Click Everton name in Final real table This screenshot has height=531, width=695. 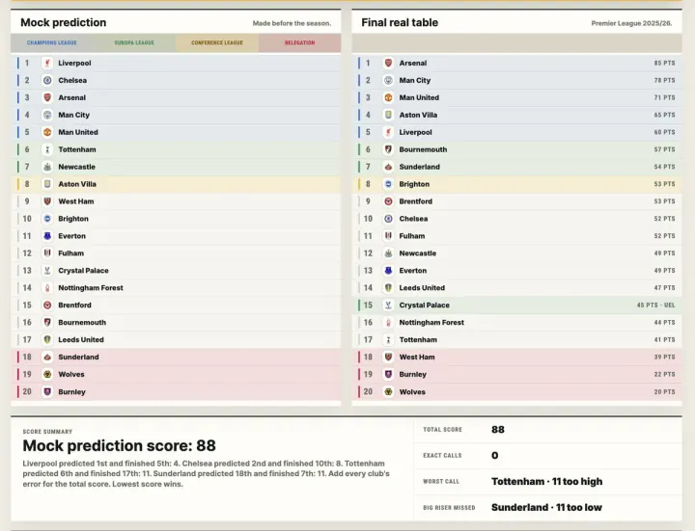point(413,271)
